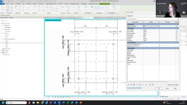The width and height of the screenshot is (187, 105).
Task: Click the Search parameters input field
Action: tap(152, 19)
